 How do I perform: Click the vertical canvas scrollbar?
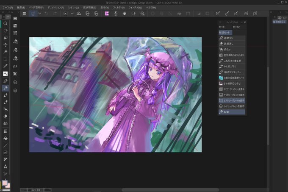click(268, 106)
